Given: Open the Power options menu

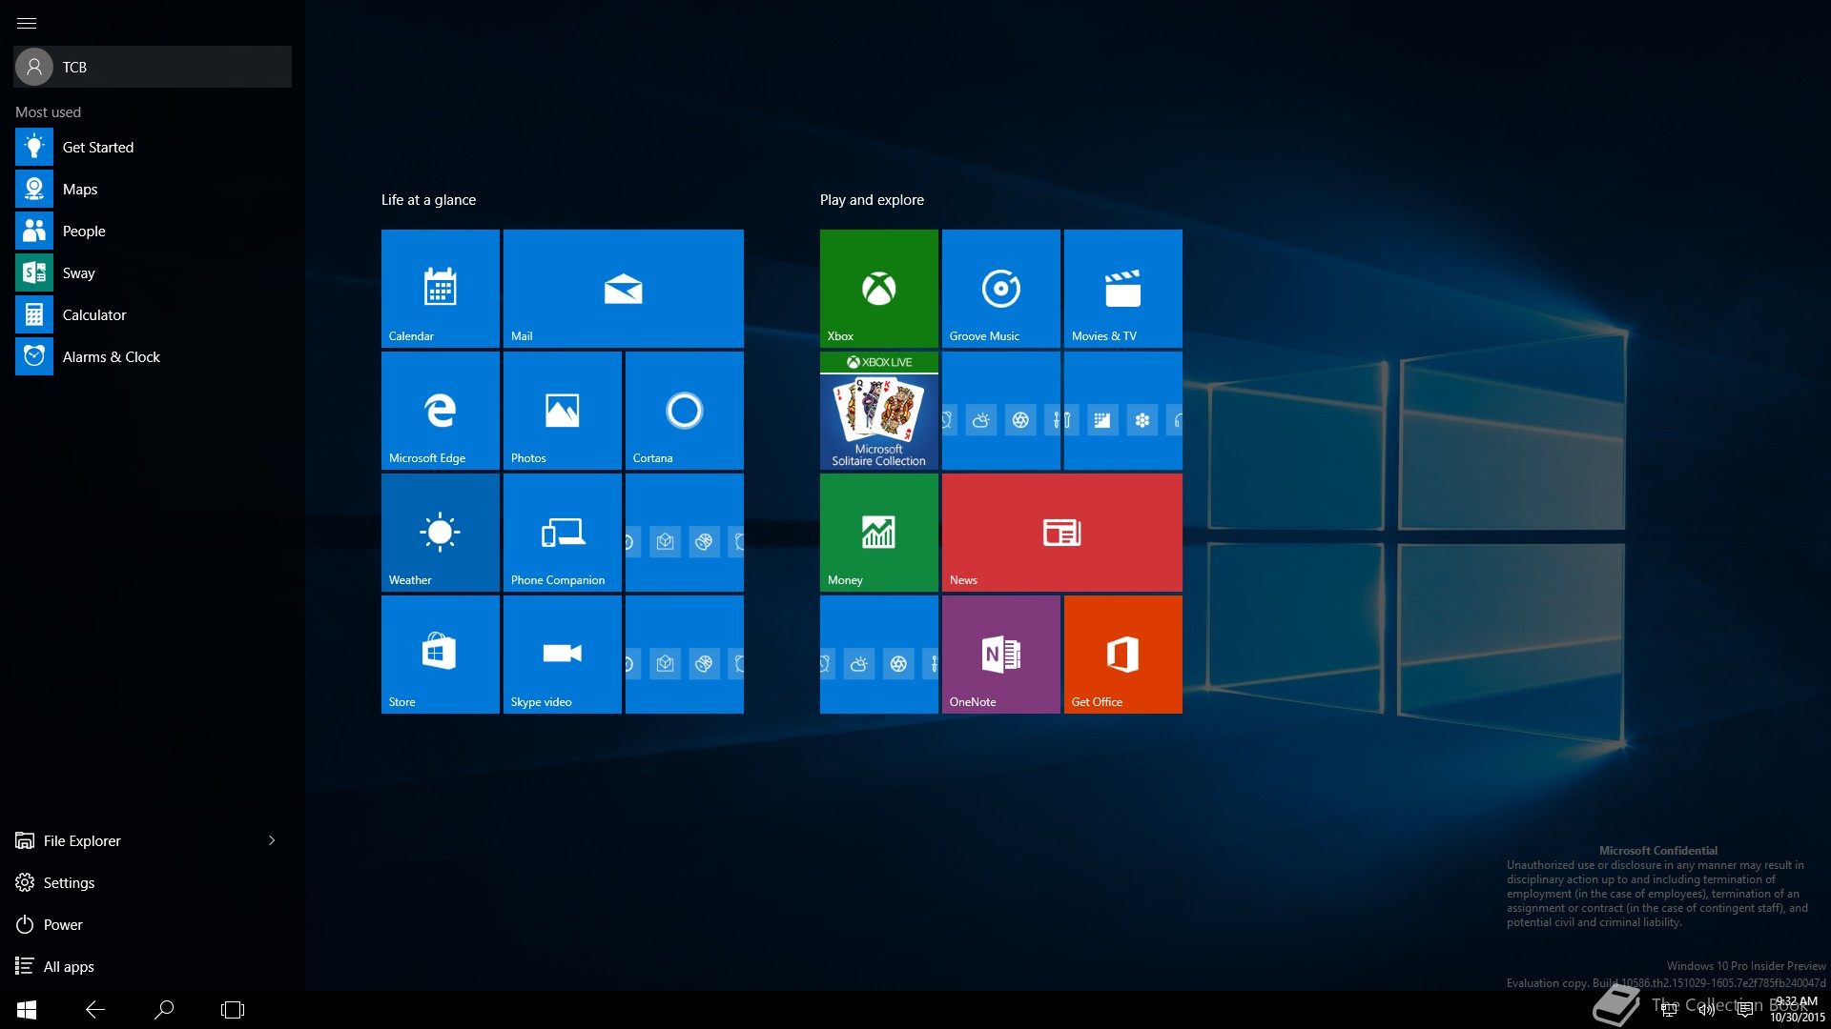Looking at the screenshot, I should 63,924.
